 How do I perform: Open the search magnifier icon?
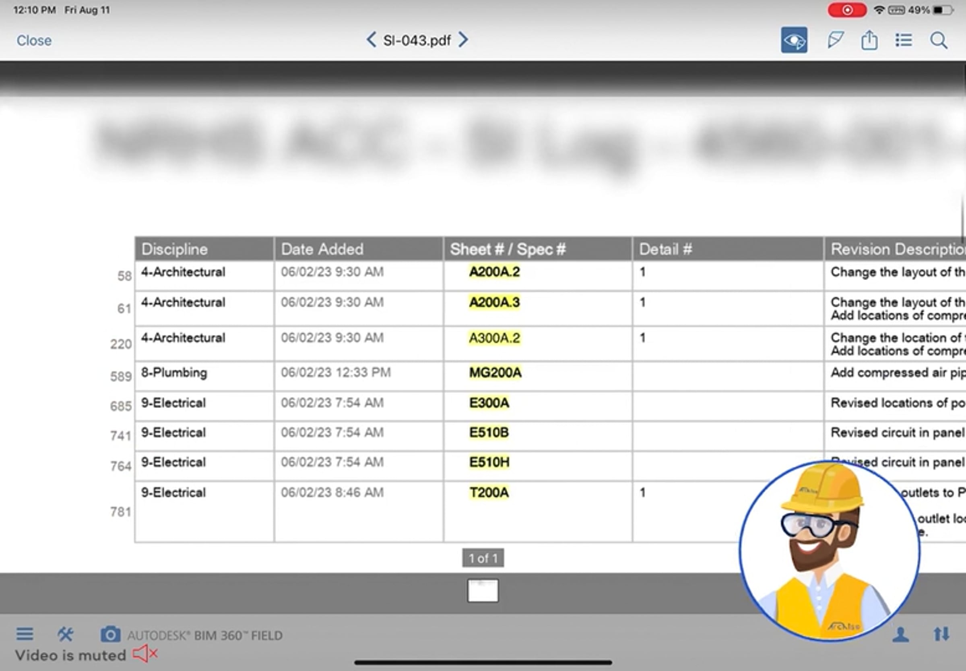point(938,40)
